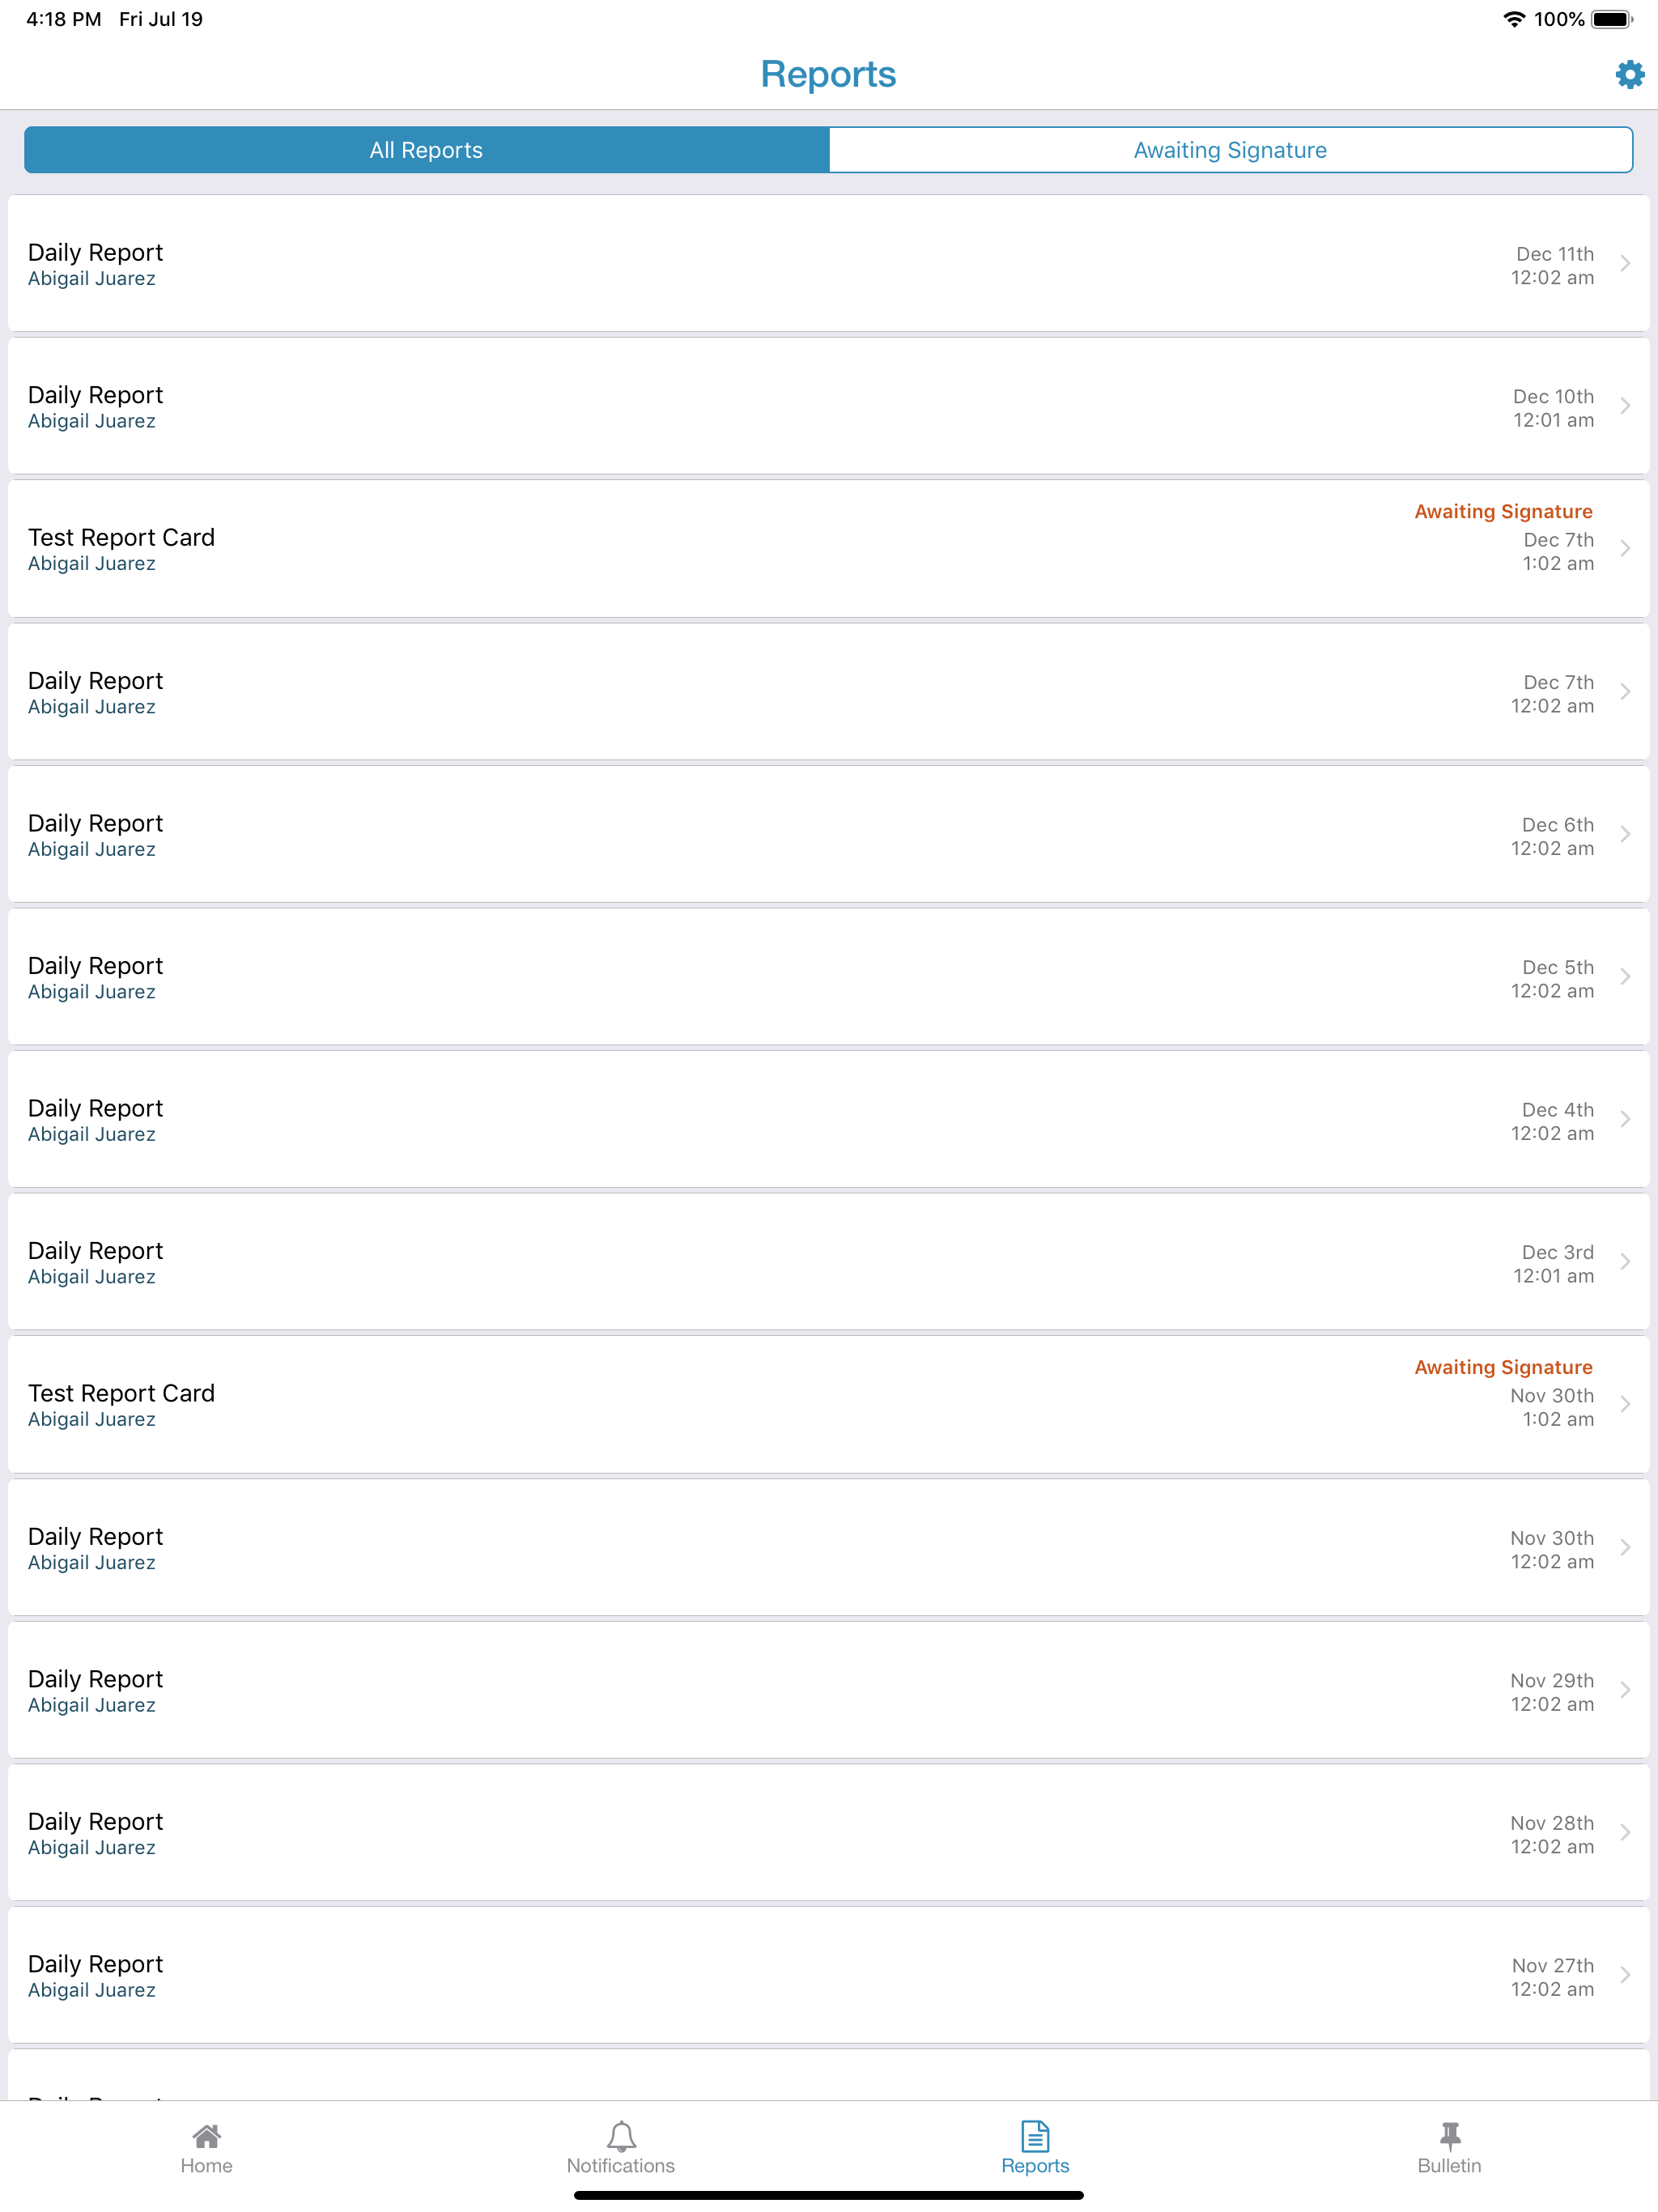Tap Awaiting Signature label on Dec 7th card
The width and height of the screenshot is (1658, 2212).
[x=1503, y=511]
